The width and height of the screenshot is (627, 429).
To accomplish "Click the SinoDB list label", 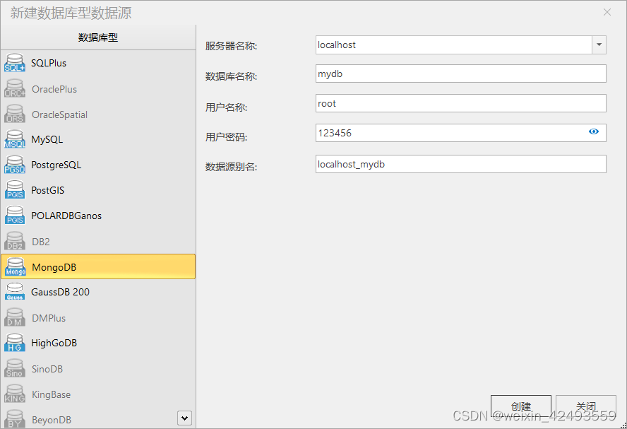I will click(x=47, y=369).
